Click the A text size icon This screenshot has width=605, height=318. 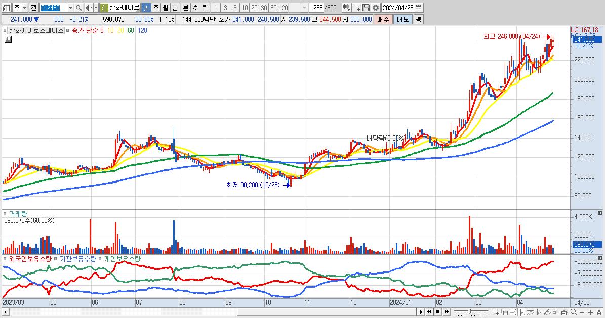(x=599, y=312)
